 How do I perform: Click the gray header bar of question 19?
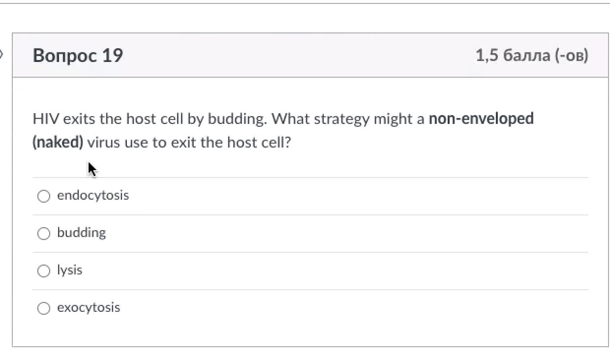click(310, 56)
